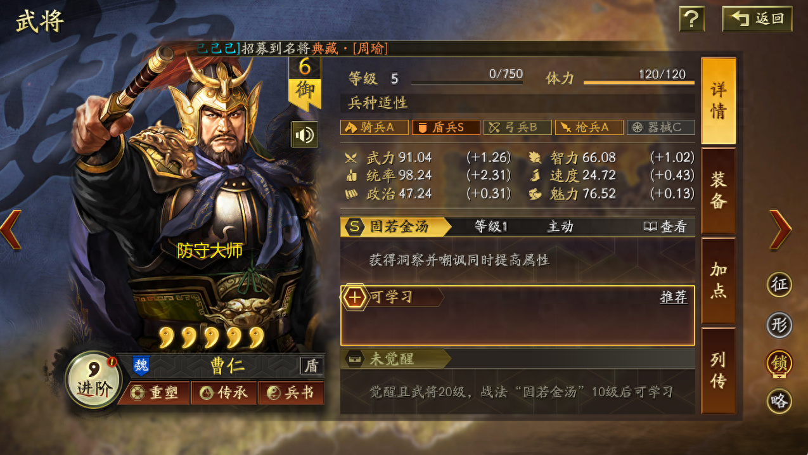
Task: Select 骑兵A troop aptitude
Action: click(x=374, y=127)
